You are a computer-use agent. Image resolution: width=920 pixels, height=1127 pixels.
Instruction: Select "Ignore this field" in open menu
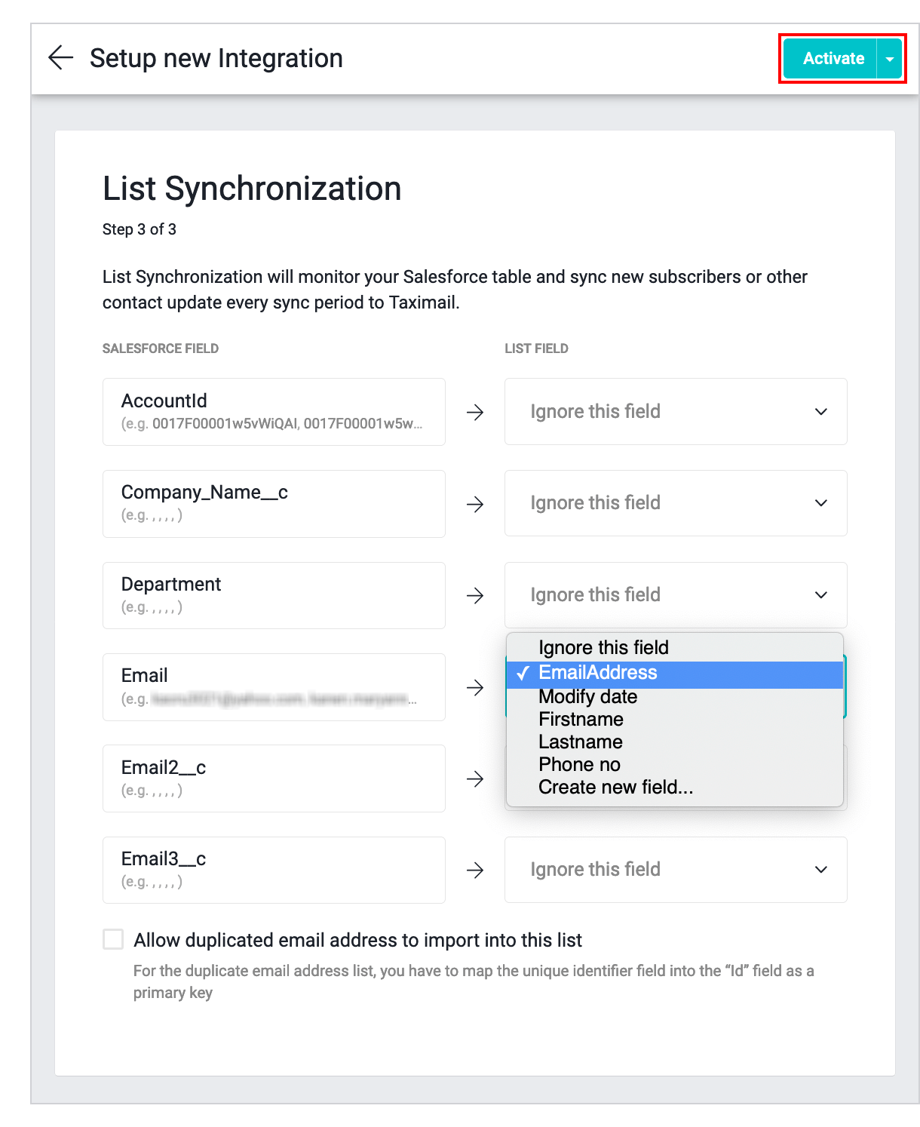tap(603, 648)
